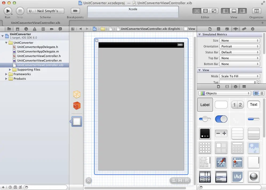Click the Tag input field
This screenshot has height=190, width=266.
tap(238, 82)
